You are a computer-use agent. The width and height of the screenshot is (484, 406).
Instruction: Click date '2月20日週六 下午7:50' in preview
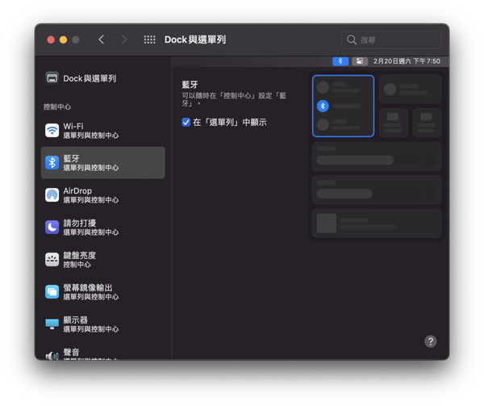[407, 61]
